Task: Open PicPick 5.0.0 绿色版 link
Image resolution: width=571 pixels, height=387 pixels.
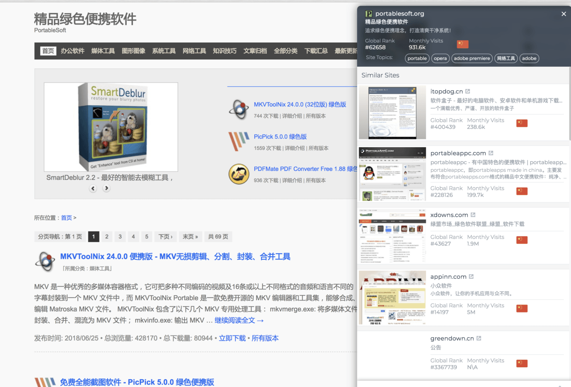Action: click(x=280, y=137)
